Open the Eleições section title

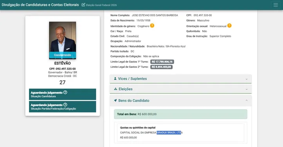click(x=125, y=89)
